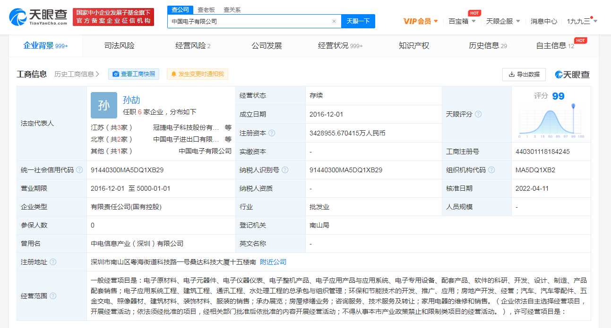This screenshot has height=328, width=611.
Task: Open help icon beside 组织机构代码
Action: (491, 170)
